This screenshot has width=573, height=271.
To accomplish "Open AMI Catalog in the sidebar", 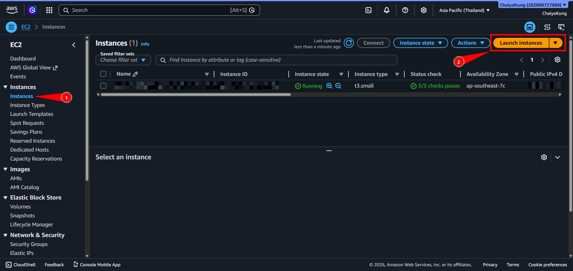I will [x=24, y=187].
